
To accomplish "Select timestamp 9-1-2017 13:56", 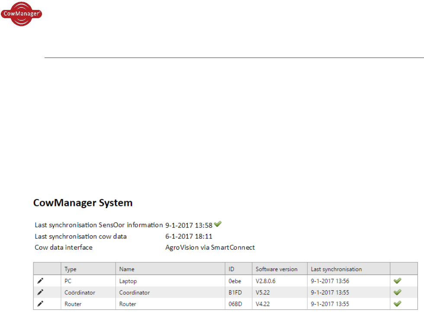I will (330, 281).
